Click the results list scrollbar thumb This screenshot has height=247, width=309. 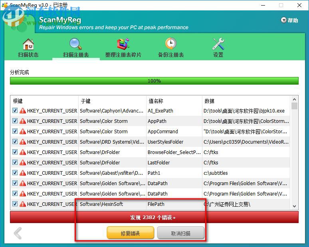click(x=294, y=106)
